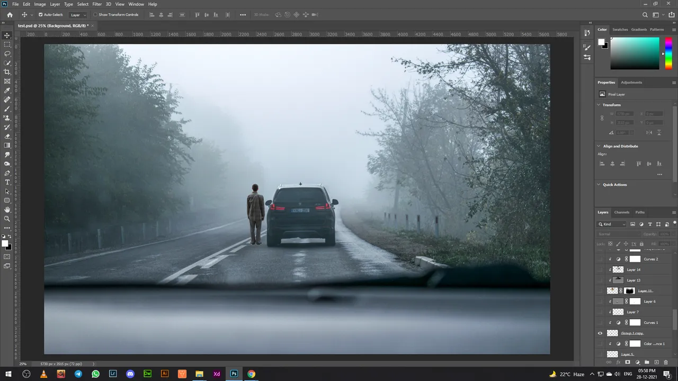
Task: Show the Layer 11 visibility
Action: (600, 291)
